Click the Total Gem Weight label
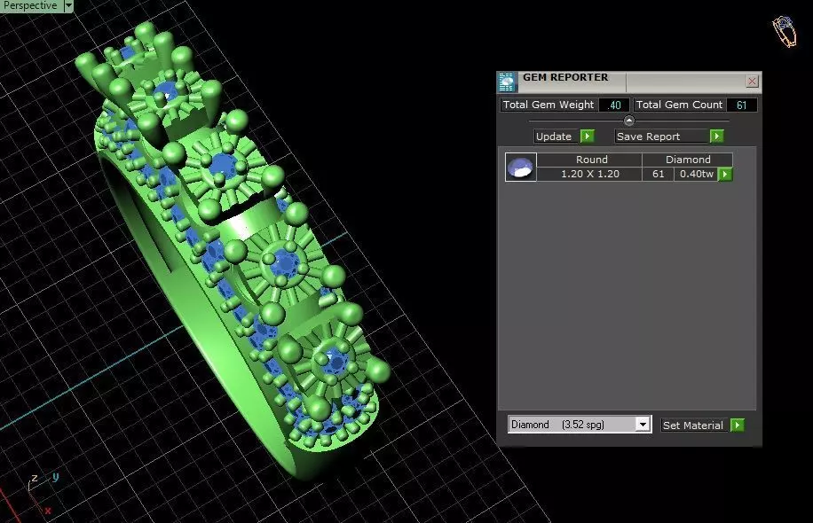Screen dimensions: 813x523 (x=548, y=105)
